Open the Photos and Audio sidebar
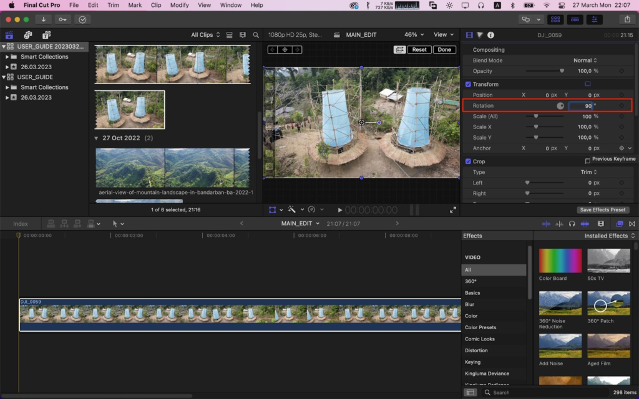This screenshot has height=399, width=639. [x=27, y=35]
